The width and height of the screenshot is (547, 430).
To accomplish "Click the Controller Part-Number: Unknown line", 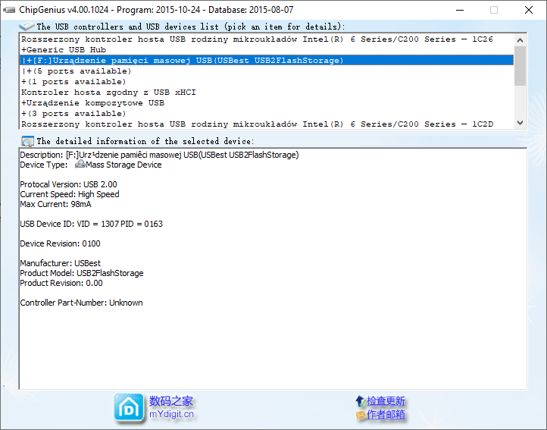I will coord(81,303).
